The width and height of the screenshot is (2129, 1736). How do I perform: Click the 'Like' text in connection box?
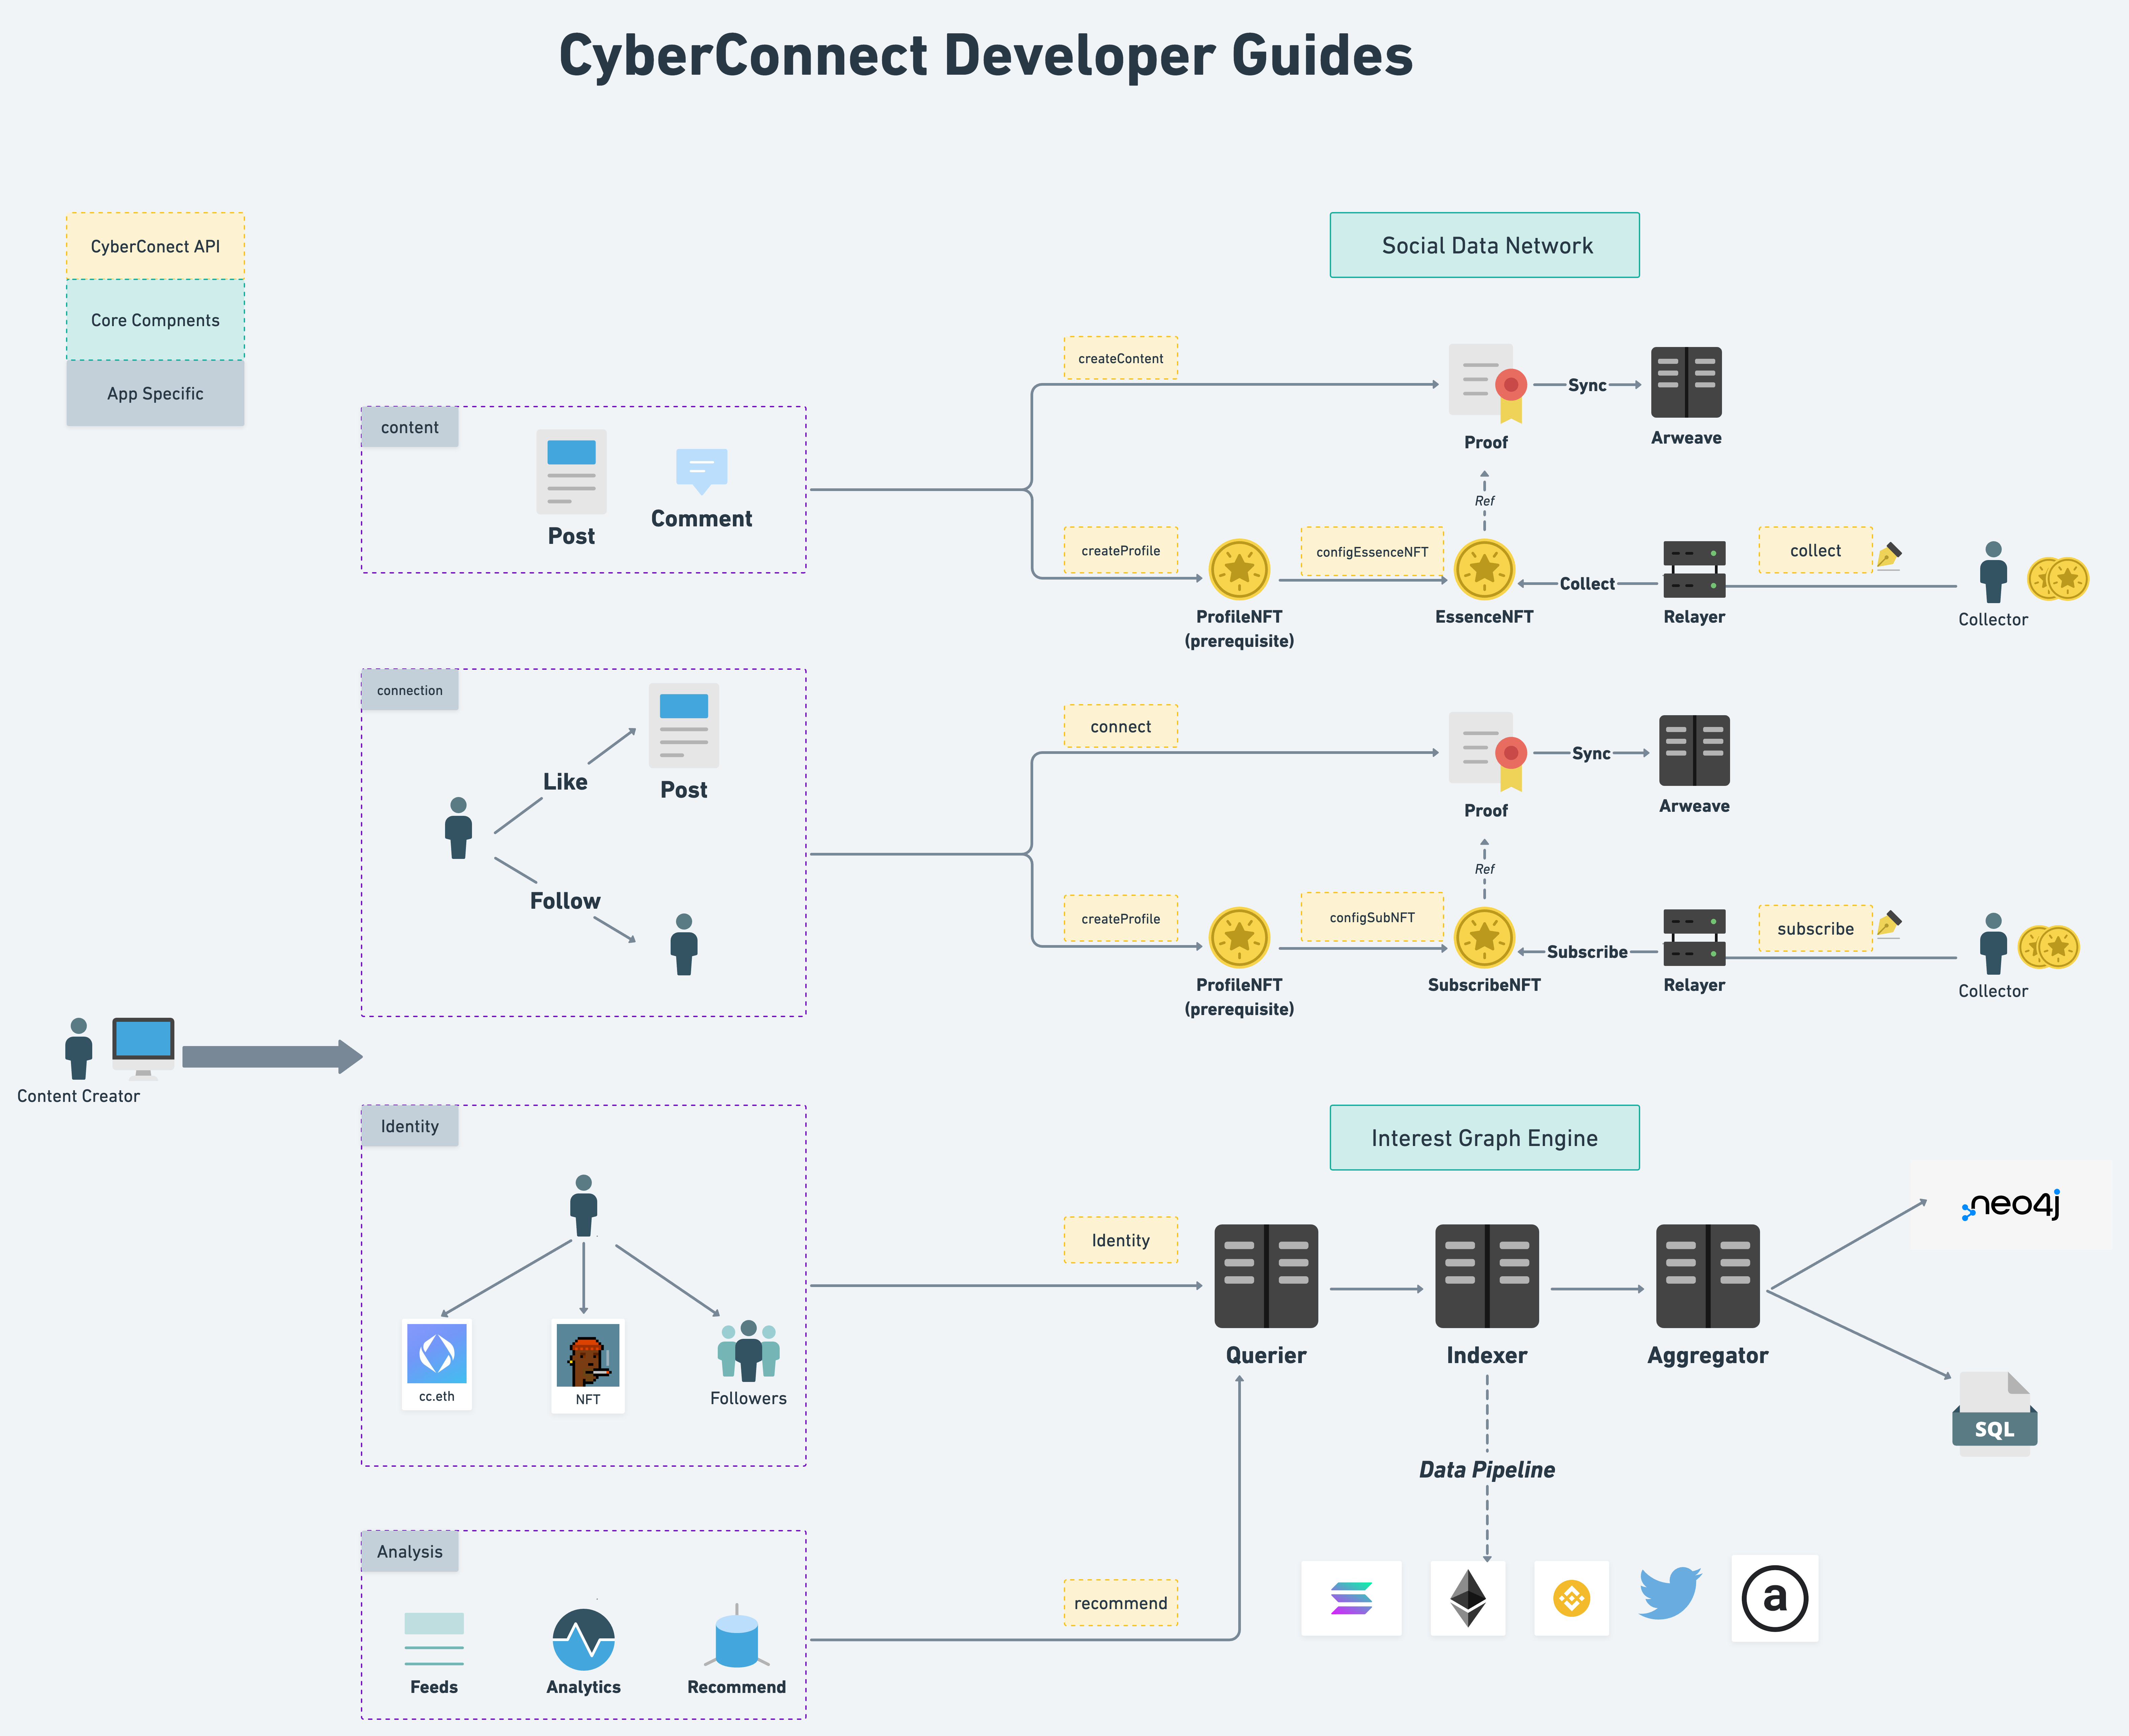click(565, 781)
